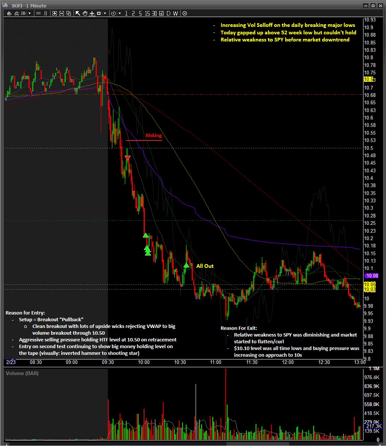This screenshot has height=446, width=386.
Task: Click the yellow 10.05 price tag on axis
Action: point(370,284)
